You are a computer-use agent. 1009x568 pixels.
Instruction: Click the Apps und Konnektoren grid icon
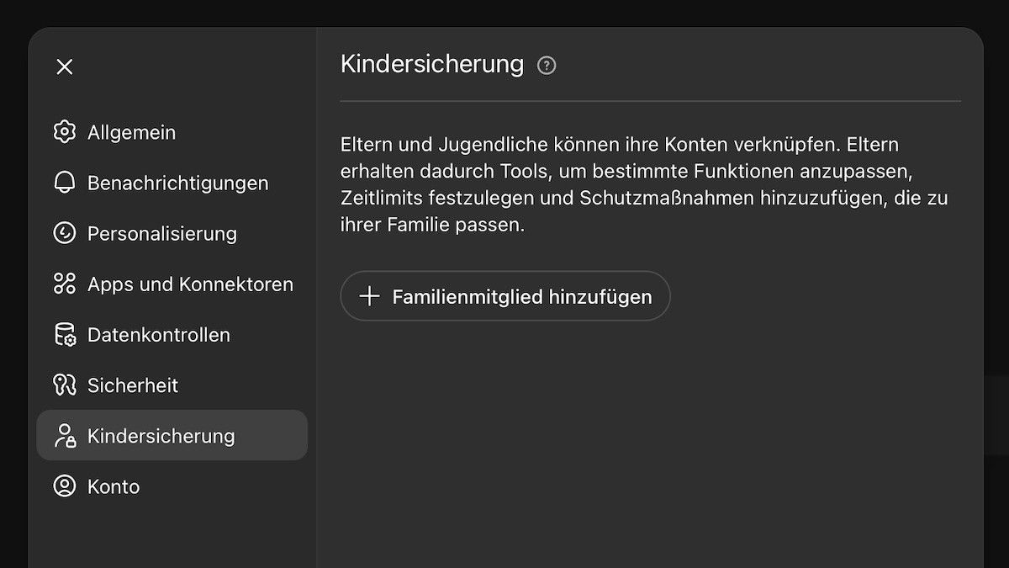[x=65, y=284]
